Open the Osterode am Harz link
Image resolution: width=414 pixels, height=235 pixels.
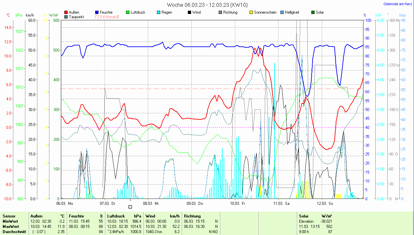click(398, 4)
